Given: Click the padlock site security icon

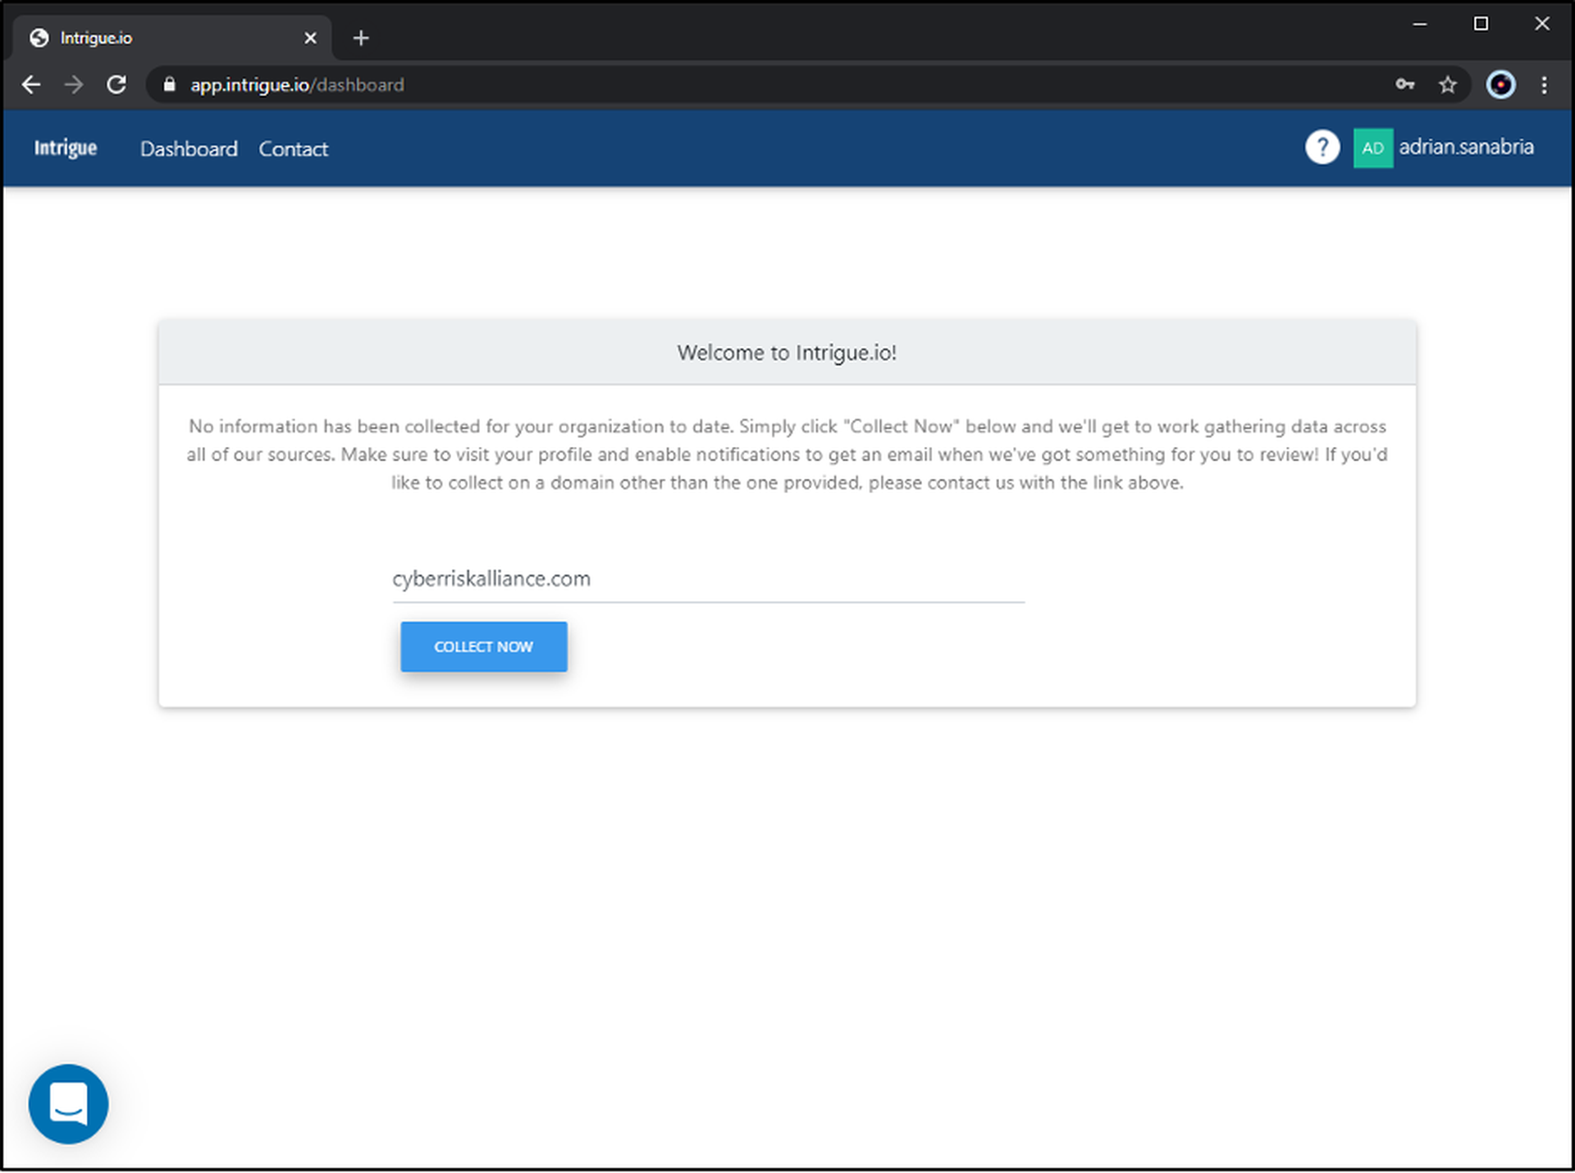Looking at the screenshot, I should click(169, 84).
